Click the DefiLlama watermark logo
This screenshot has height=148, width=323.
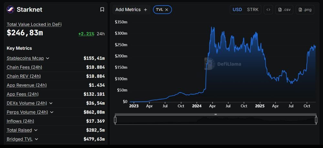tap(210, 64)
